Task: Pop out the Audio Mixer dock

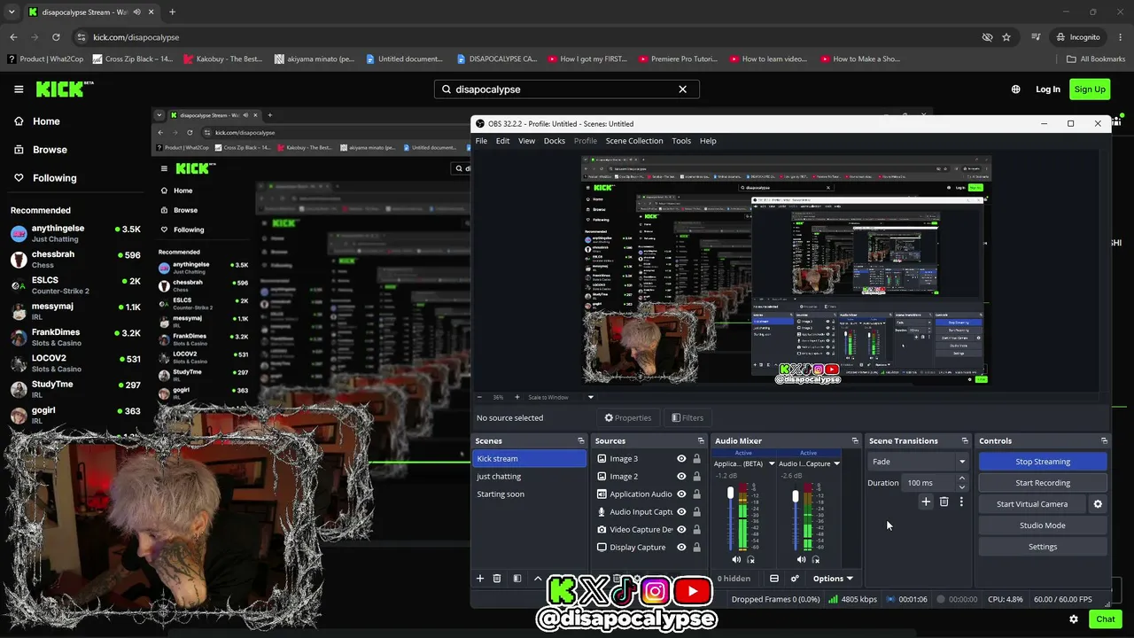Action: (855, 440)
